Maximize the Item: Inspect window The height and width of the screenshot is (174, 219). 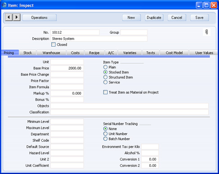tap(206, 5)
